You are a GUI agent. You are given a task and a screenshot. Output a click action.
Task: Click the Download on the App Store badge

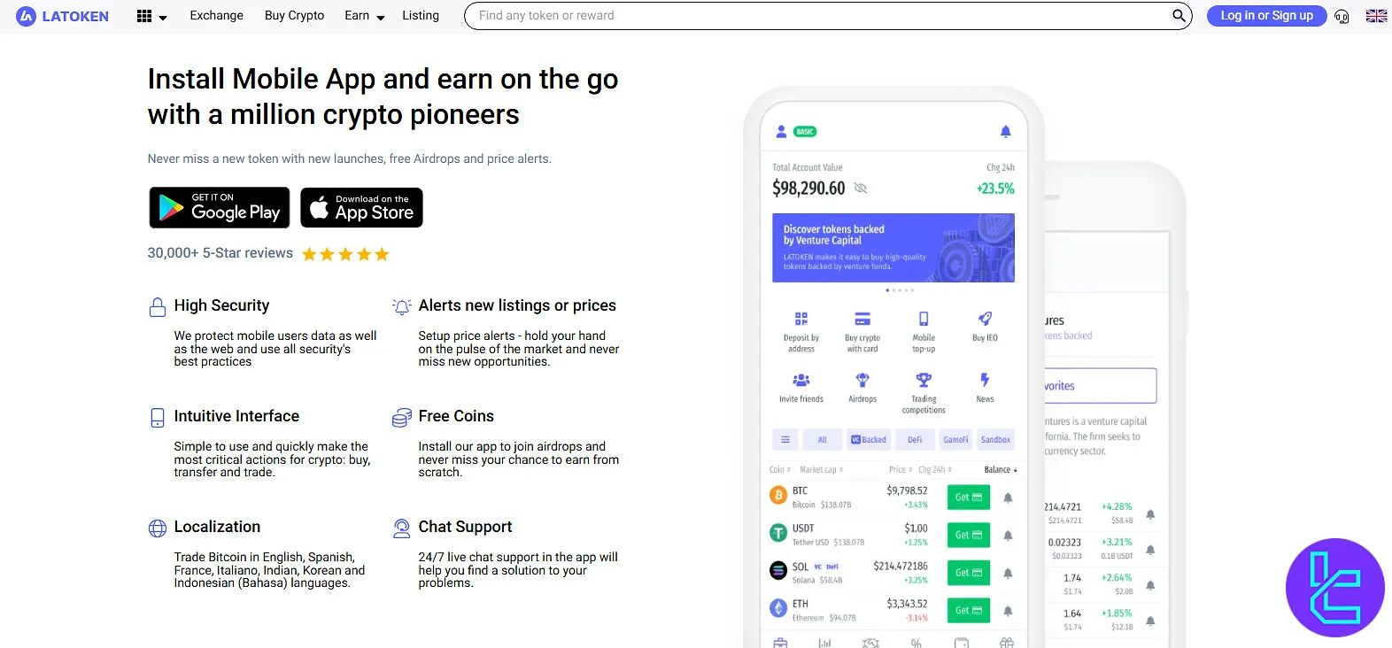361,207
